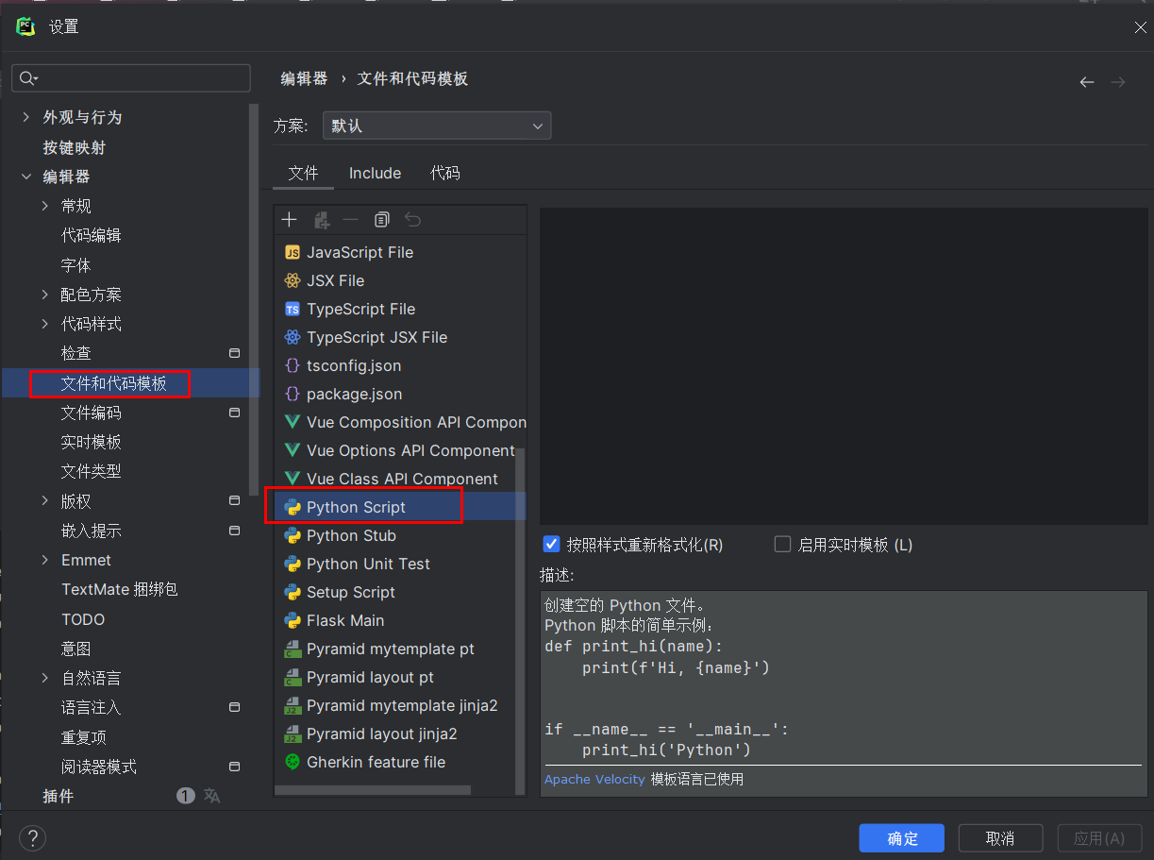Click the template list horizontal scrollbar

pos(373,790)
